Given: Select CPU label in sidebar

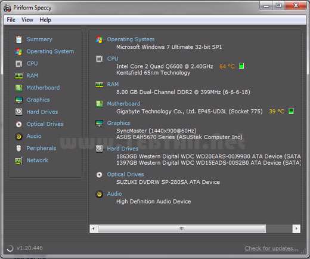Looking at the screenshot, I should 32,64.
